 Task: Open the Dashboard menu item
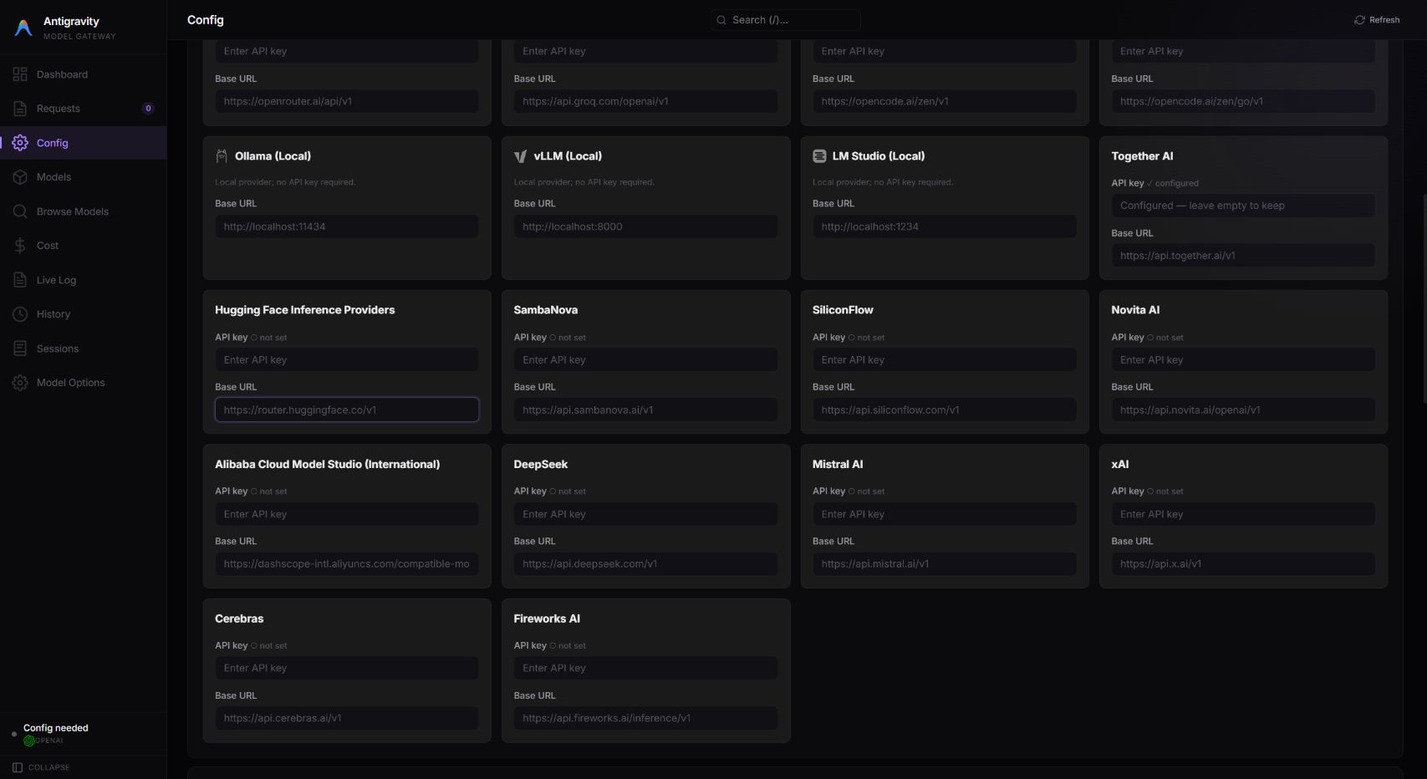tap(84, 74)
